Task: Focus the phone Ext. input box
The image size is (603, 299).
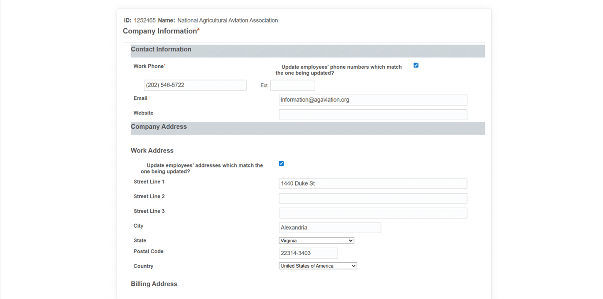Action: [x=292, y=85]
